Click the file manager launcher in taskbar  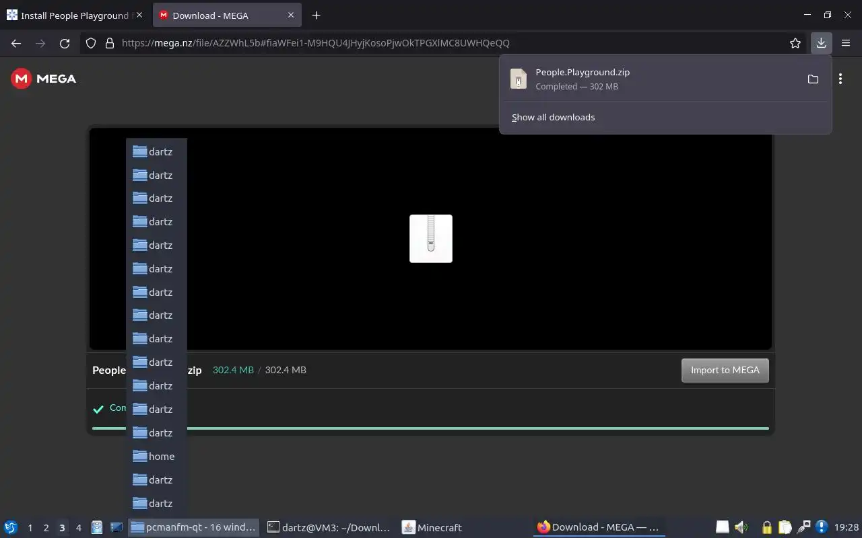(x=97, y=527)
